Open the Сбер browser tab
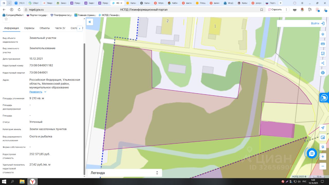The height and width of the screenshot is (185, 329). [33, 3]
